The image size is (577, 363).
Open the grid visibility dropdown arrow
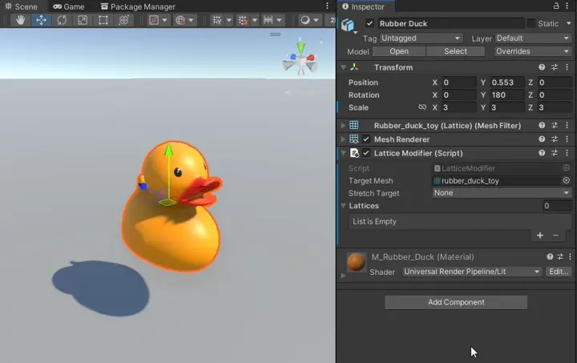(229, 20)
